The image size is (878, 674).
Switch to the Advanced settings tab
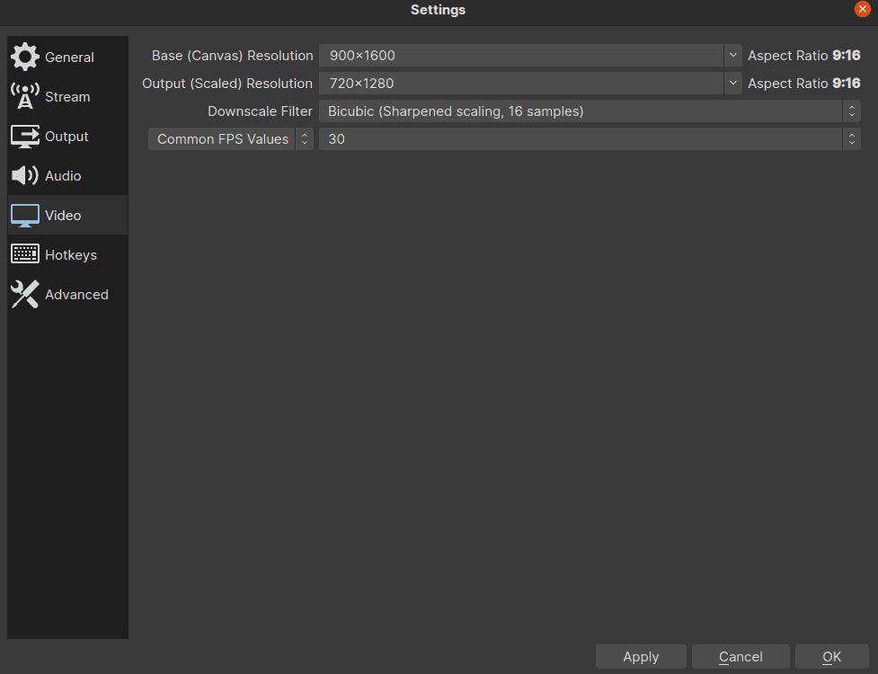click(x=67, y=295)
